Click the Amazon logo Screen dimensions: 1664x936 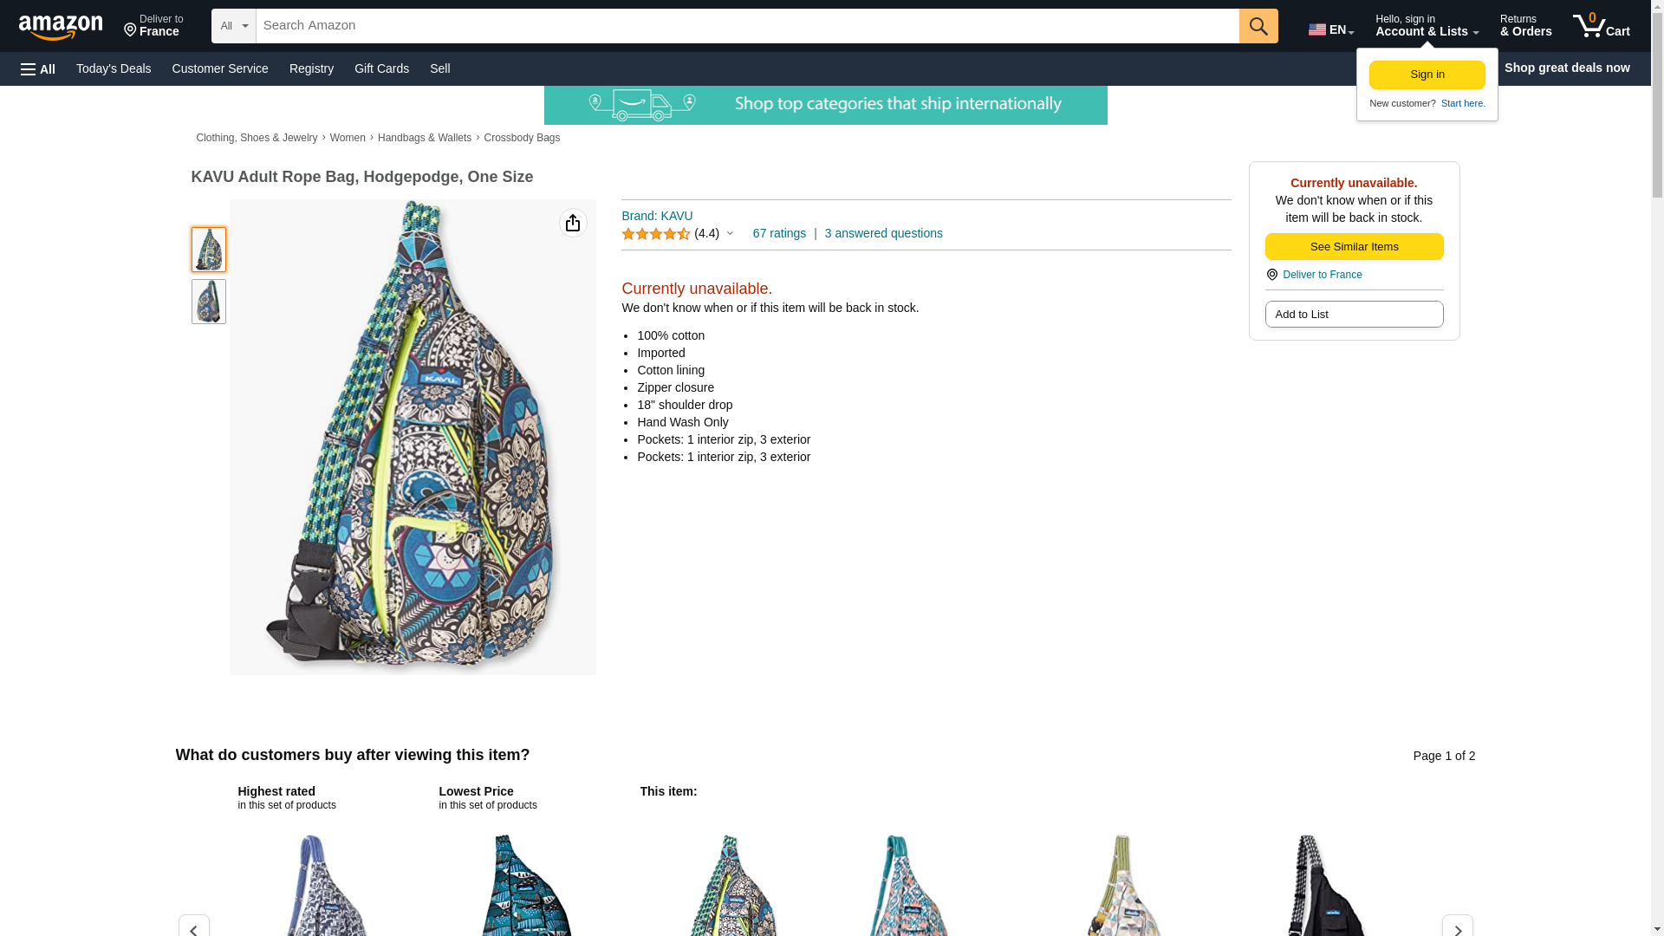coord(61,27)
